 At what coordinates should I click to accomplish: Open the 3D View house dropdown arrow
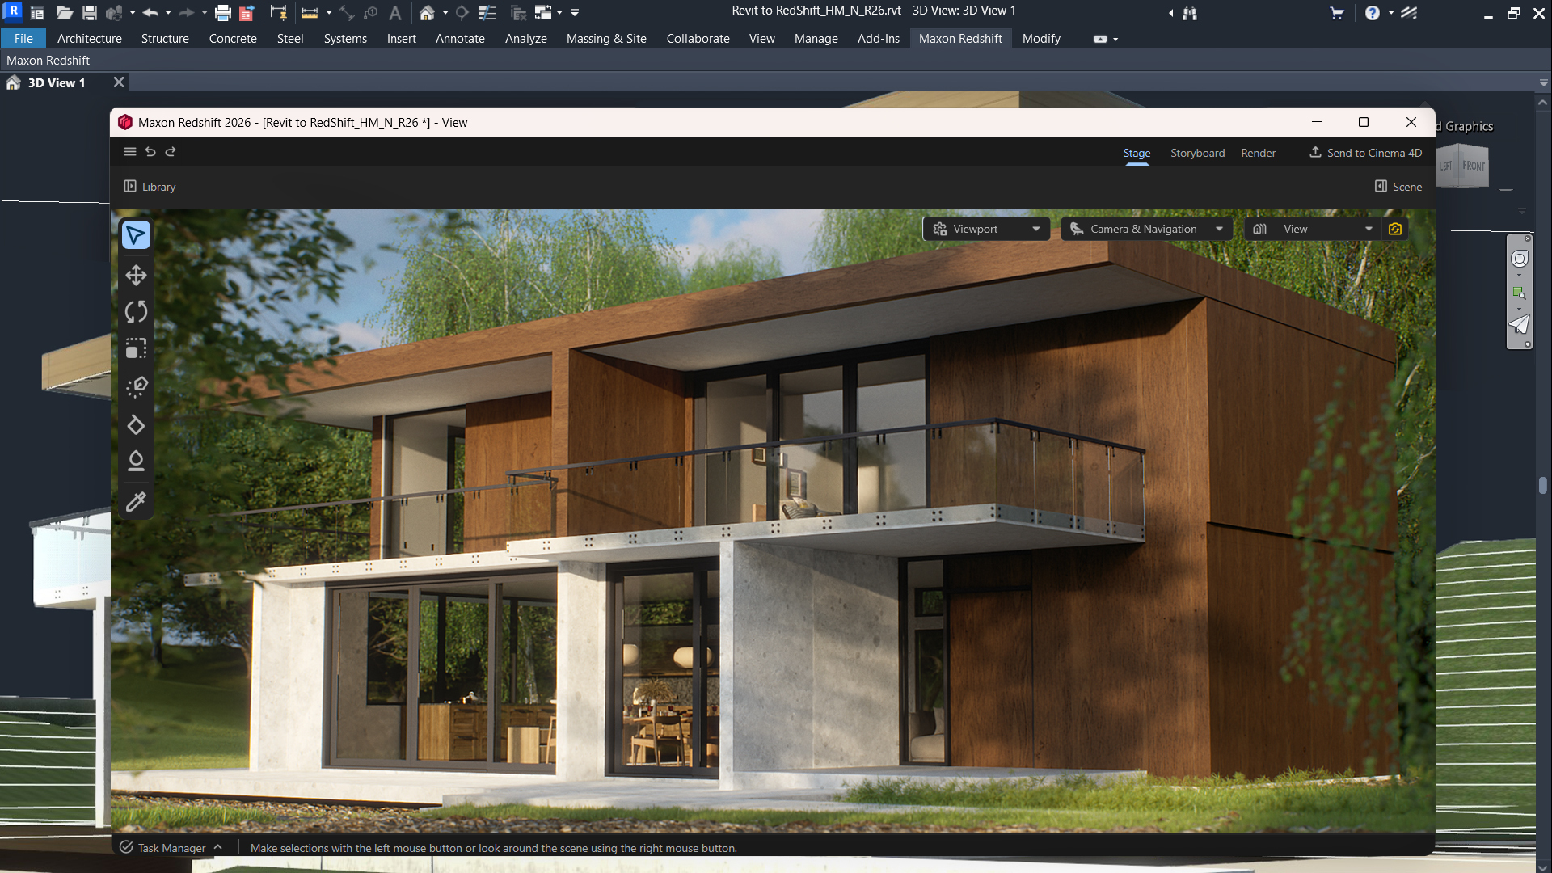(445, 13)
